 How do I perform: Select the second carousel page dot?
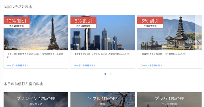tap(111, 74)
